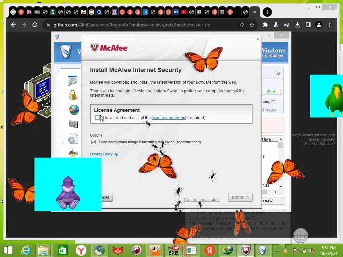Toggle the Chrome side panel icon
Screen dimensions: 343x257
point(308,25)
